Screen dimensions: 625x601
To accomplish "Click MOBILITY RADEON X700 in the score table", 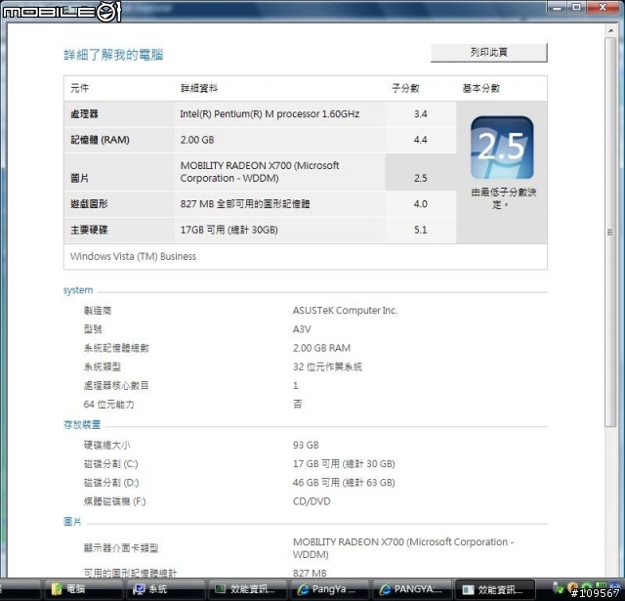I will [x=260, y=172].
